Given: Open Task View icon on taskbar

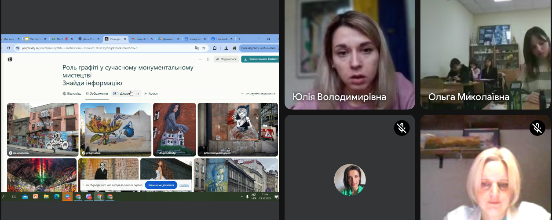Looking at the screenshot, I should 15,197.
